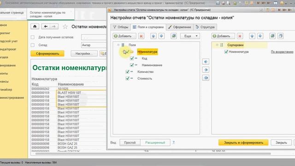Click the Настройки... button
The width and height of the screenshot is (295, 166).
tap(84, 53)
